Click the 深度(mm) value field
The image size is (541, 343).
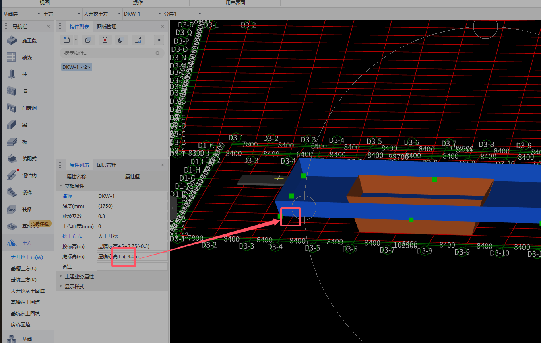[x=132, y=206]
